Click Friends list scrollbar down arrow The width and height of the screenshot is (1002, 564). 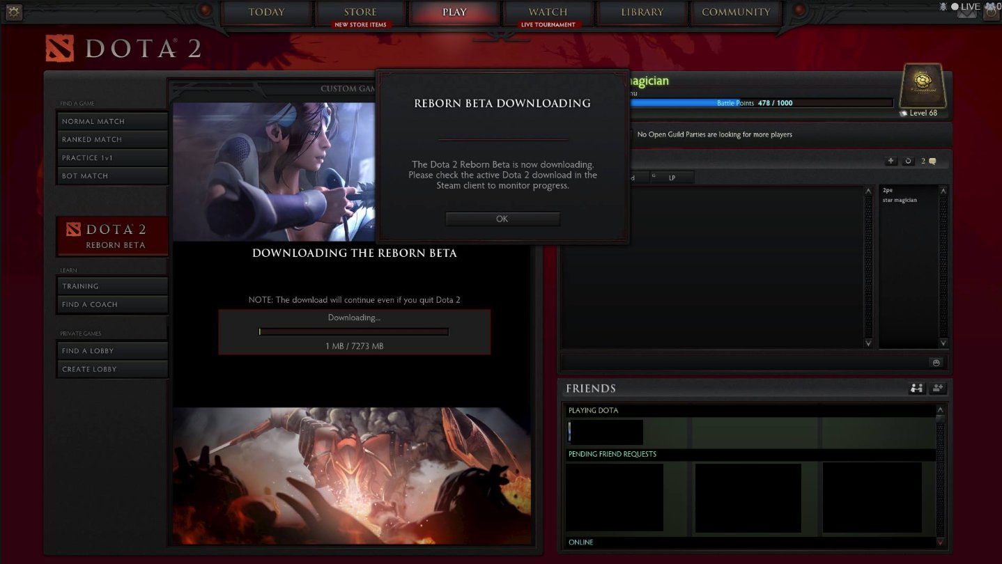[940, 542]
